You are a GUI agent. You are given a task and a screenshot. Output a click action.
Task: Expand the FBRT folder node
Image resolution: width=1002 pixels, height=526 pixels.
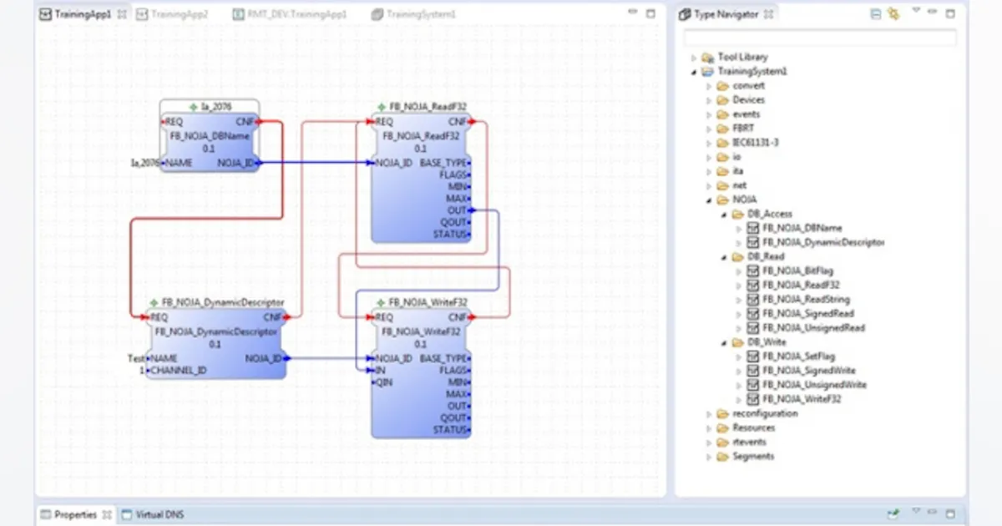coord(708,129)
